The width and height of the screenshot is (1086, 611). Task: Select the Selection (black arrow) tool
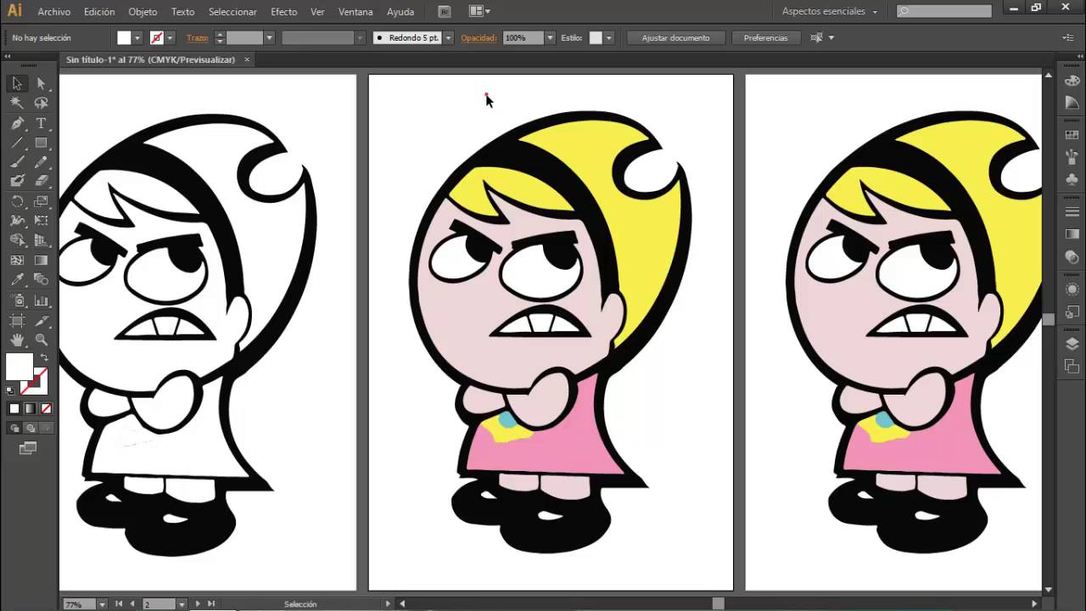click(x=17, y=83)
